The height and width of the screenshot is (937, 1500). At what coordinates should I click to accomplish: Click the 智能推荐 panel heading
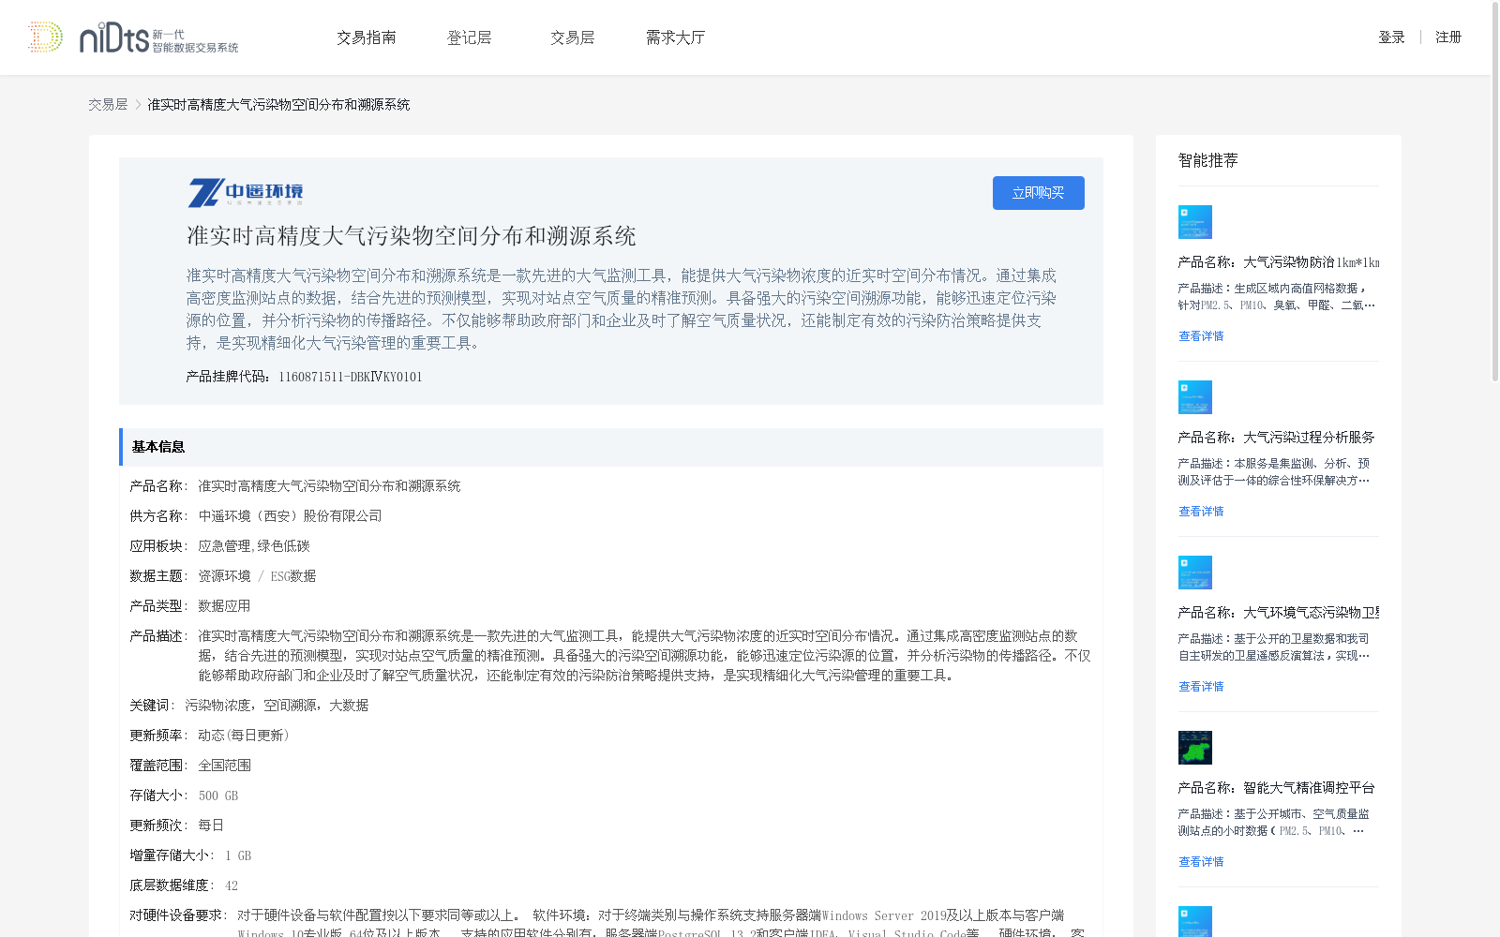[x=1207, y=160]
